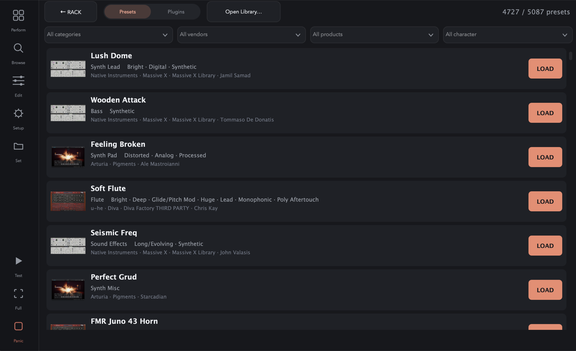The height and width of the screenshot is (351, 576).
Task: Hit the Panic icon in sidebar
Action: [18, 326]
